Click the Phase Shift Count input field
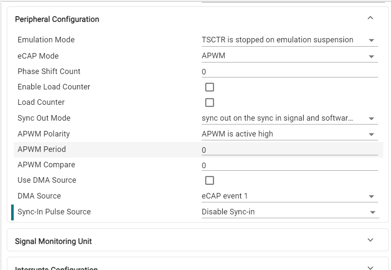The height and width of the screenshot is (270, 391). click(290, 72)
